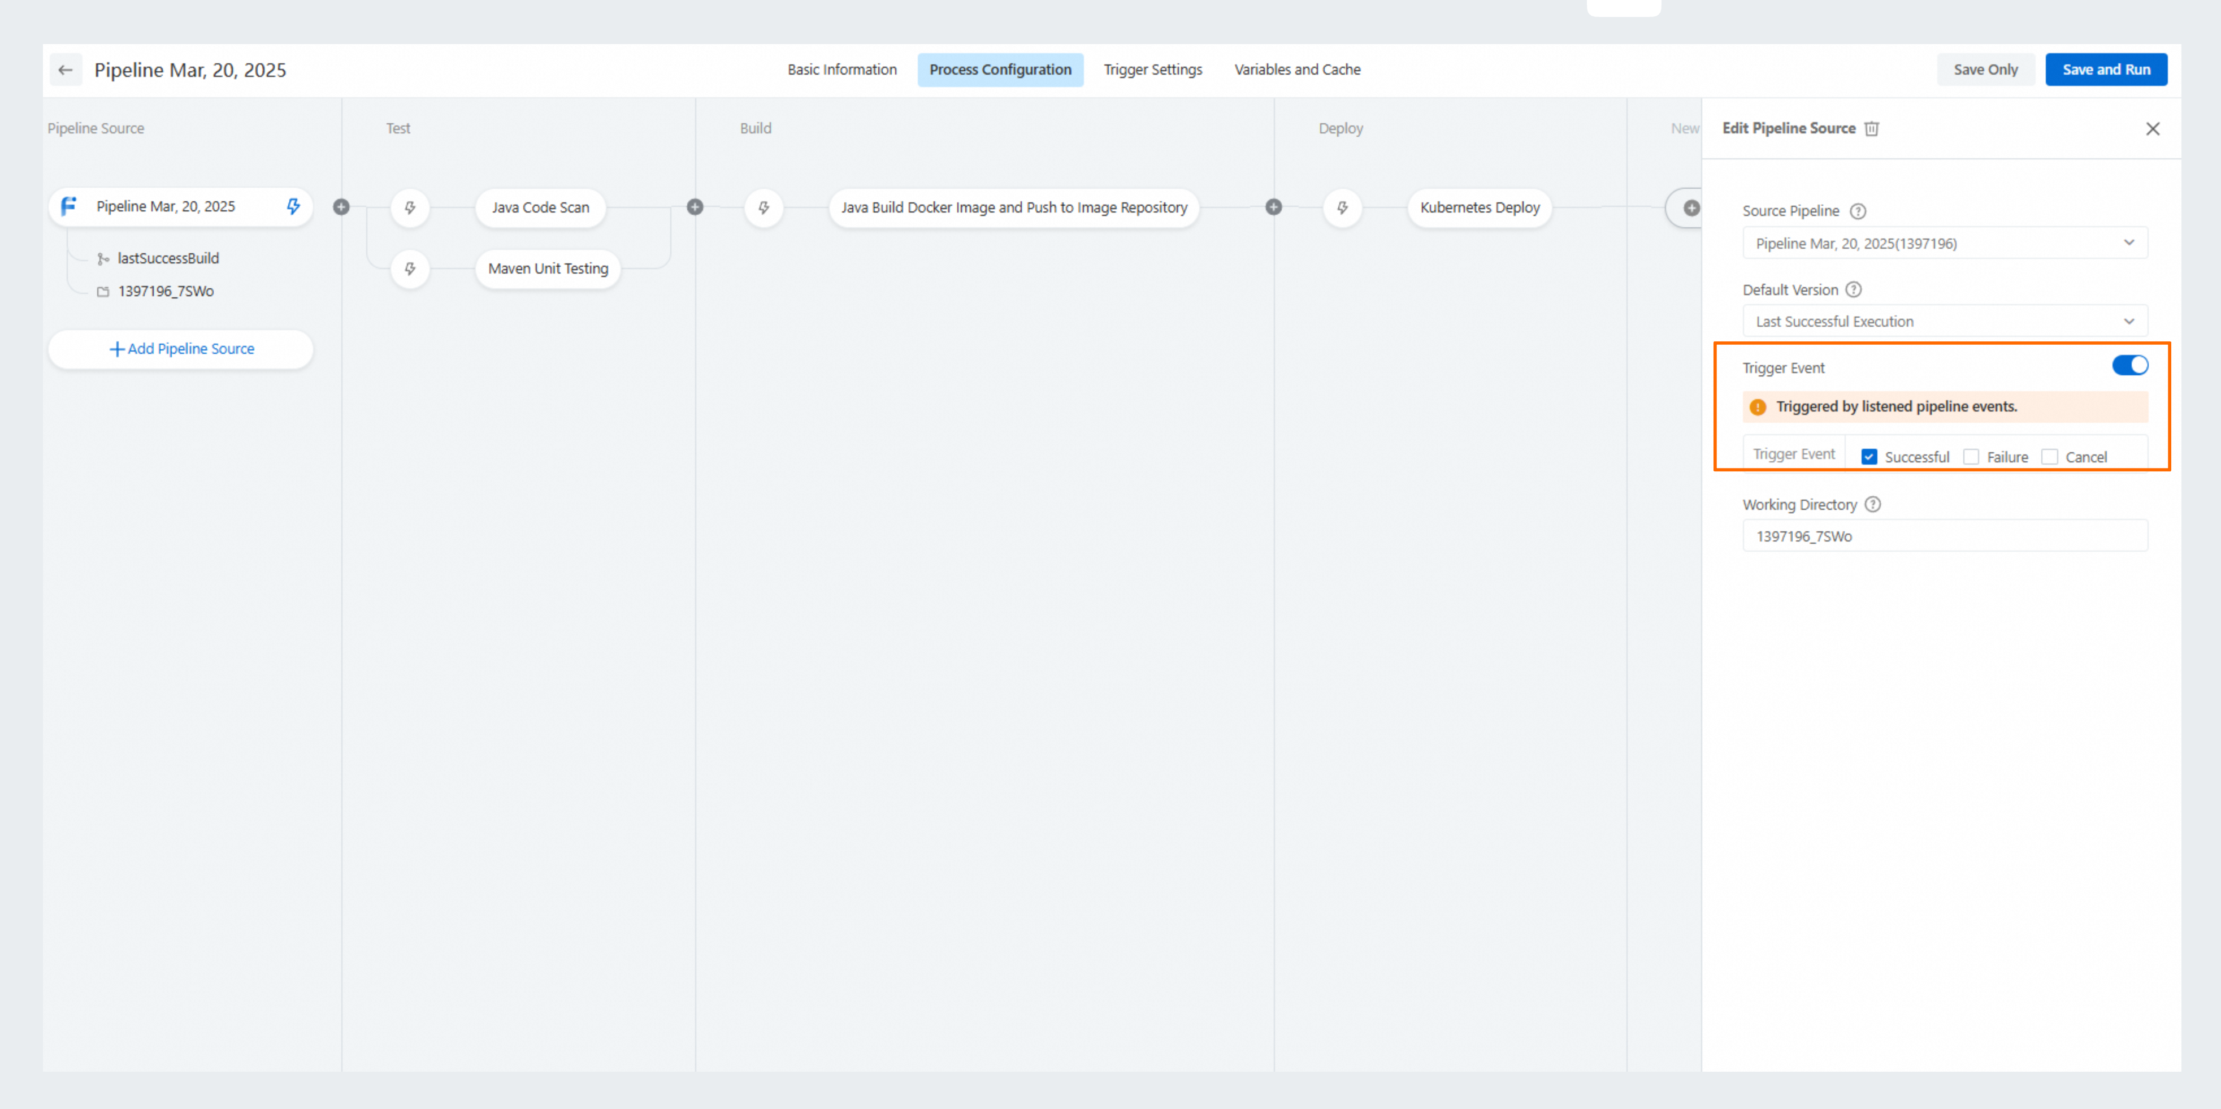Click the Working Directory input field
Viewport: 2221px width, 1109px height.
coord(1944,536)
